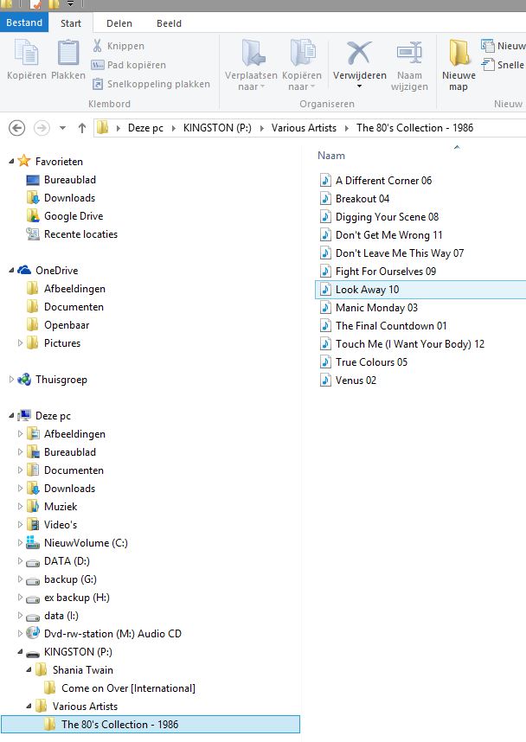Select the file Look Away 10
Screen dimensions: 526x742
coord(420,290)
